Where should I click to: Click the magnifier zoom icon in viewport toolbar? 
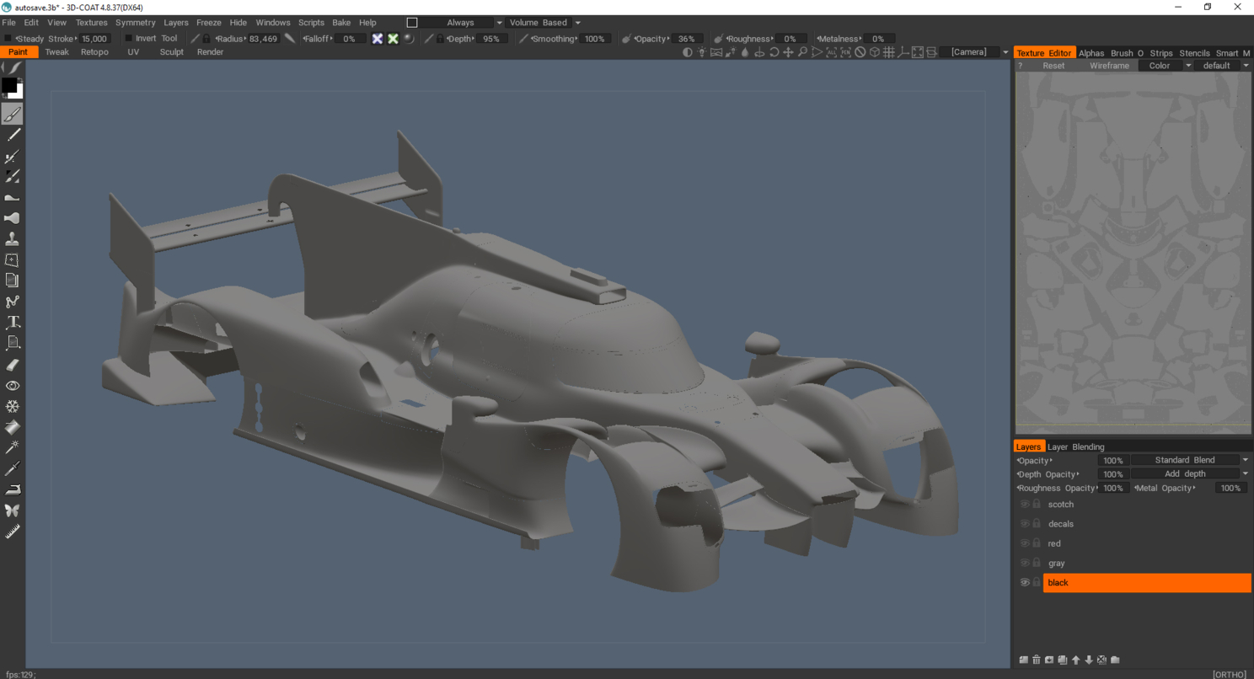[803, 52]
